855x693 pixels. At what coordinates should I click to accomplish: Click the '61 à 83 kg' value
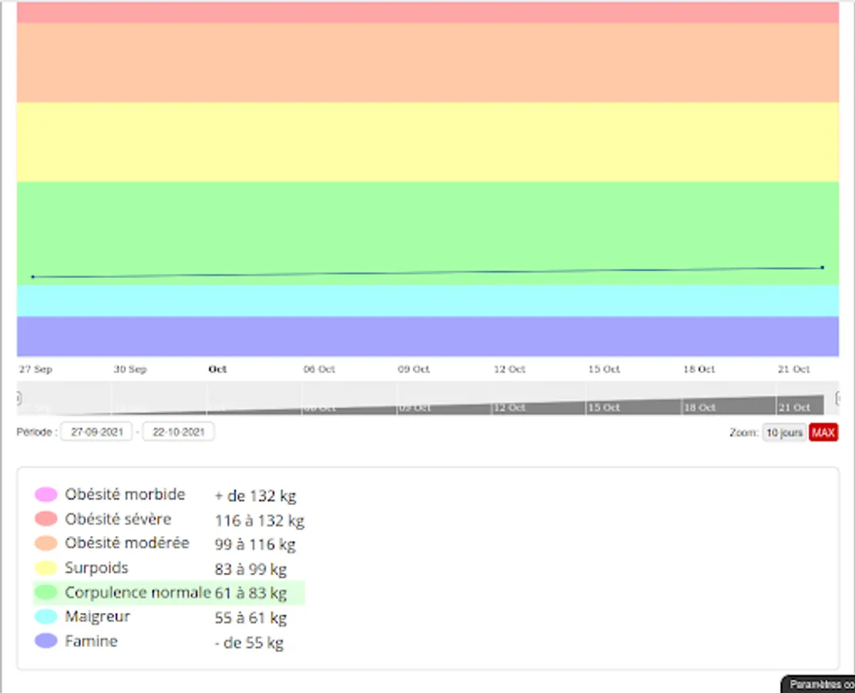pos(251,593)
